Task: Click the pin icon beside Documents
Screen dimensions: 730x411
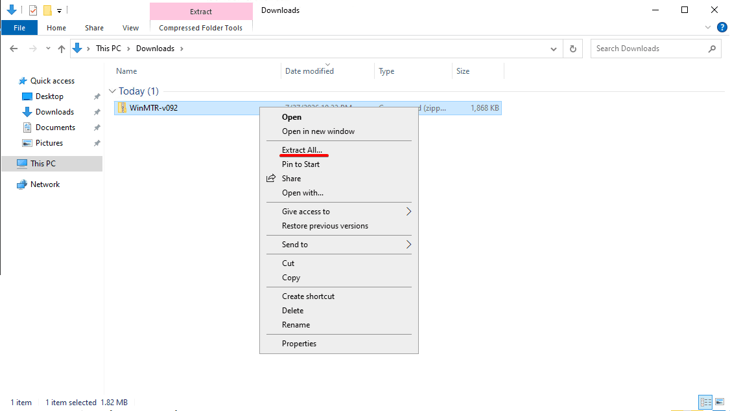Action: (x=97, y=128)
